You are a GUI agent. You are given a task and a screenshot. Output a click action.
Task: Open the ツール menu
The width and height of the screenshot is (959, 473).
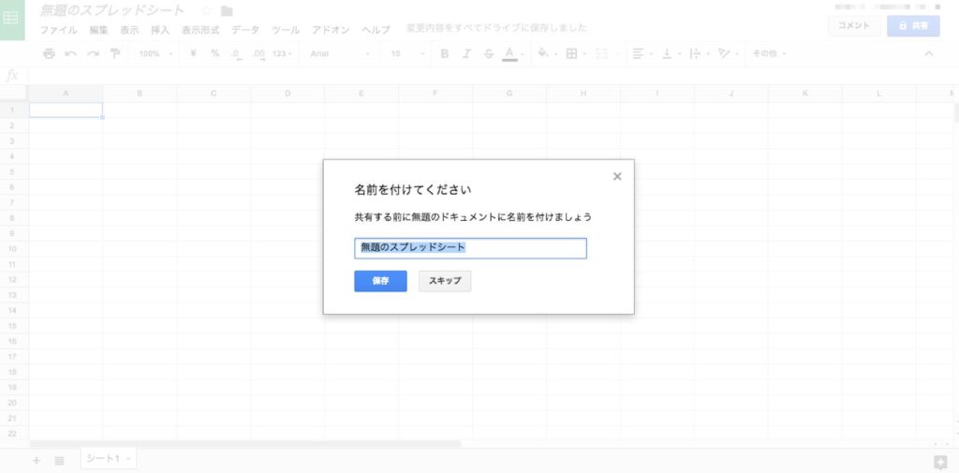[286, 29]
